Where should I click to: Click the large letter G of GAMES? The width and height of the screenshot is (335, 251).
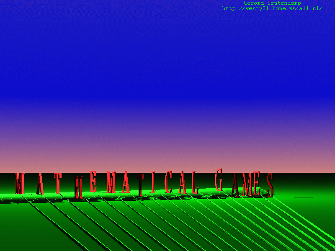(219, 181)
